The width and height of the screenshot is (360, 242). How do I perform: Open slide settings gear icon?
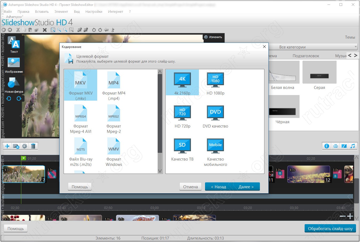pos(24,146)
